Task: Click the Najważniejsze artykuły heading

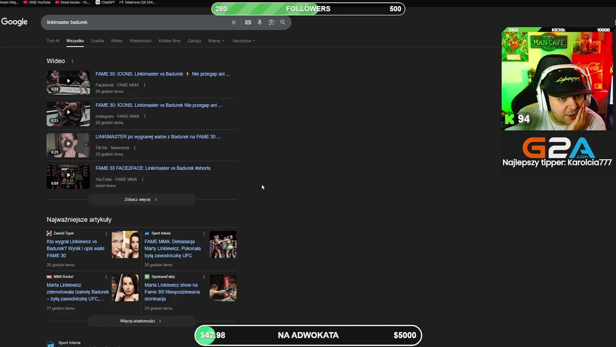Action: (x=79, y=220)
